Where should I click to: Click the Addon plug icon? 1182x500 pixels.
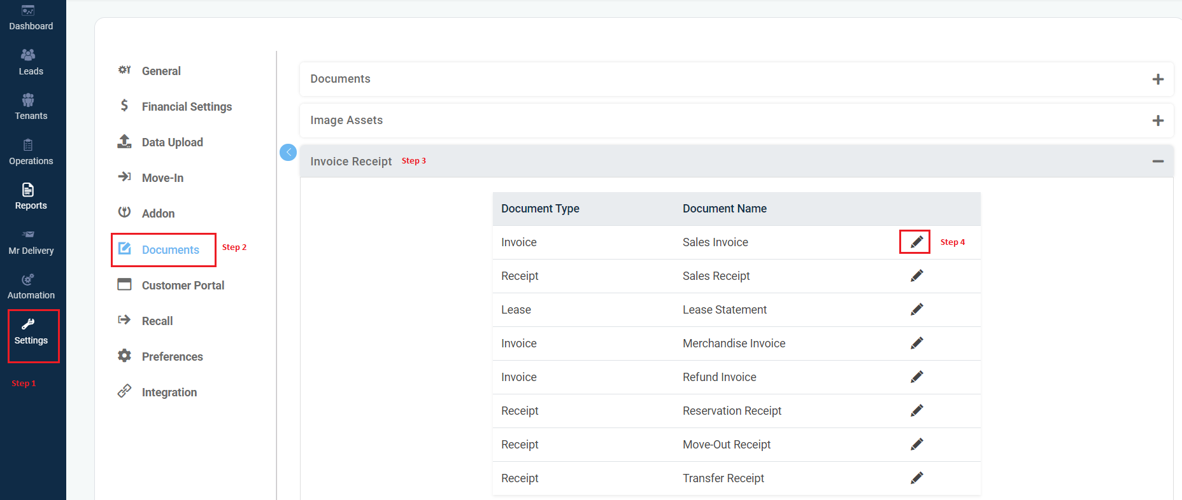click(x=124, y=212)
